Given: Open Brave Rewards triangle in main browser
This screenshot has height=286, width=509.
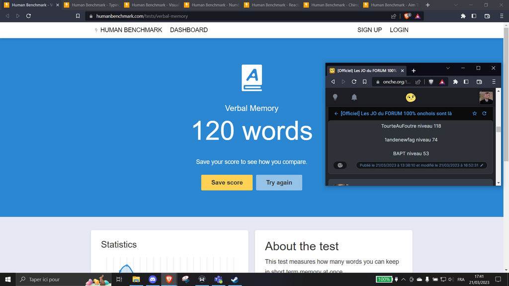Looking at the screenshot, I should [418, 16].
